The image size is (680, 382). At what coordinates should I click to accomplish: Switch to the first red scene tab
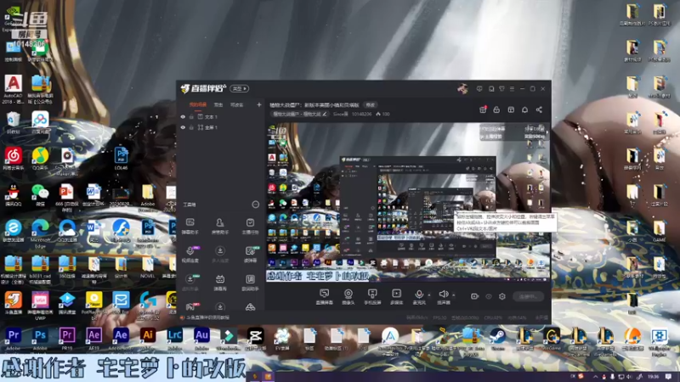tap(198, 104)
